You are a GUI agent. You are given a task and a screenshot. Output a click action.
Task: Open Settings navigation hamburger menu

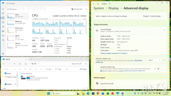pos(98,4)
